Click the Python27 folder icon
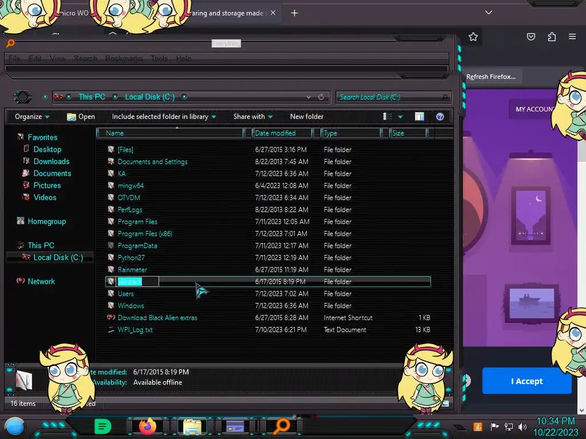 (x=111, y=257)
